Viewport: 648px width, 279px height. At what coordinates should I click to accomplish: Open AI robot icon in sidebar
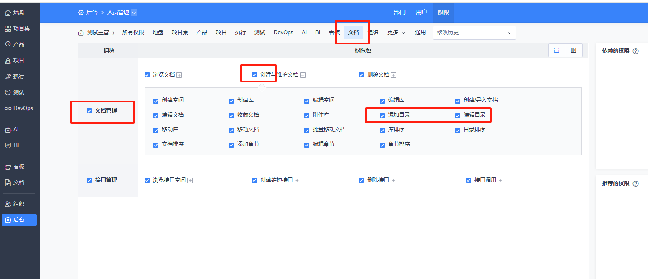pyautogui.click(x=8, y=130)
